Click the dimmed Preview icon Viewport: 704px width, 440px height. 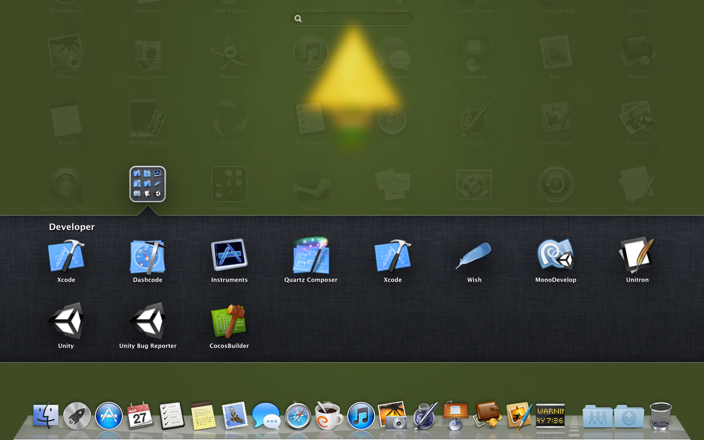pos(638,119)
